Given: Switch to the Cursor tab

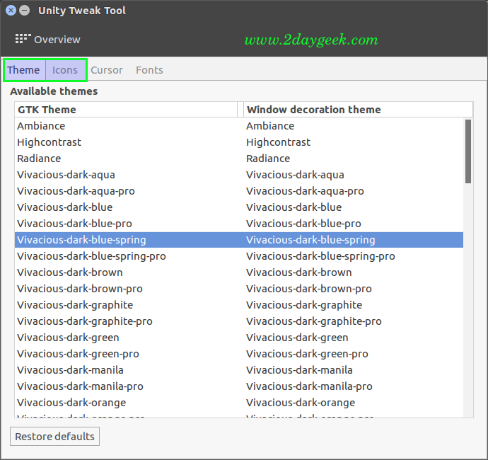Looking at the screenshot, I should click(x=107, y=70).
